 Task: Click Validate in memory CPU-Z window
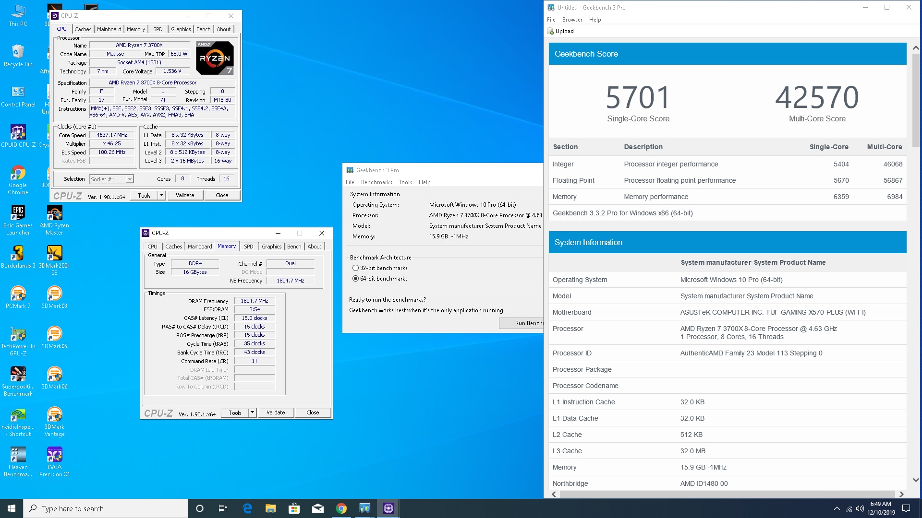coord(276,412)
